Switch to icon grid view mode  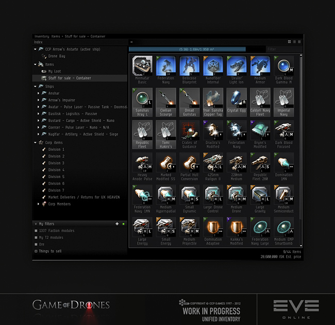tap(289, 42)
